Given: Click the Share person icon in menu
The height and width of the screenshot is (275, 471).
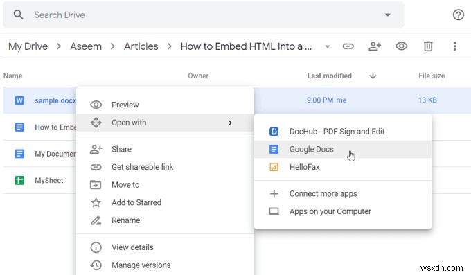Looking at the screenshot, I should point(96,149).
